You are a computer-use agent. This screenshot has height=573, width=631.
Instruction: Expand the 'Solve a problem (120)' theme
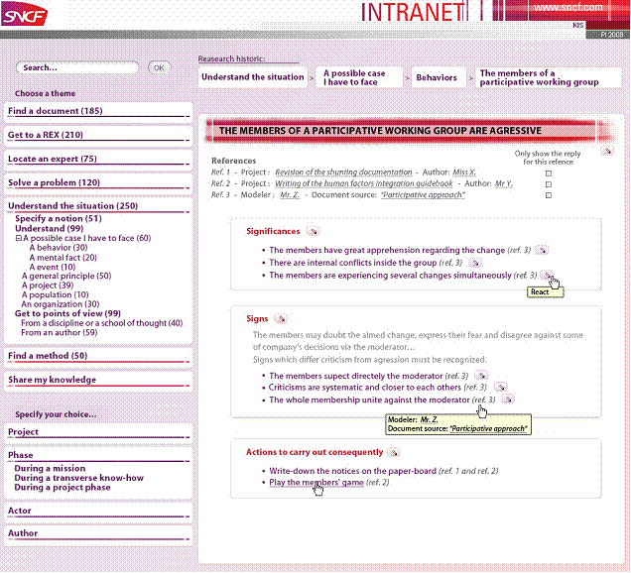(x=98, y=182)
